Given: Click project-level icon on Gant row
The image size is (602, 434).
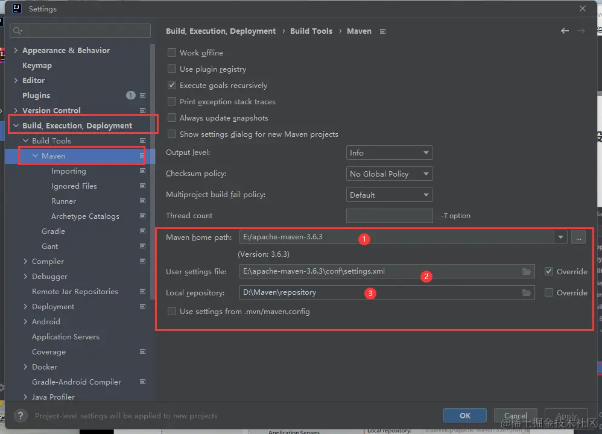Looking at the screenshot, I should point(142,246).
